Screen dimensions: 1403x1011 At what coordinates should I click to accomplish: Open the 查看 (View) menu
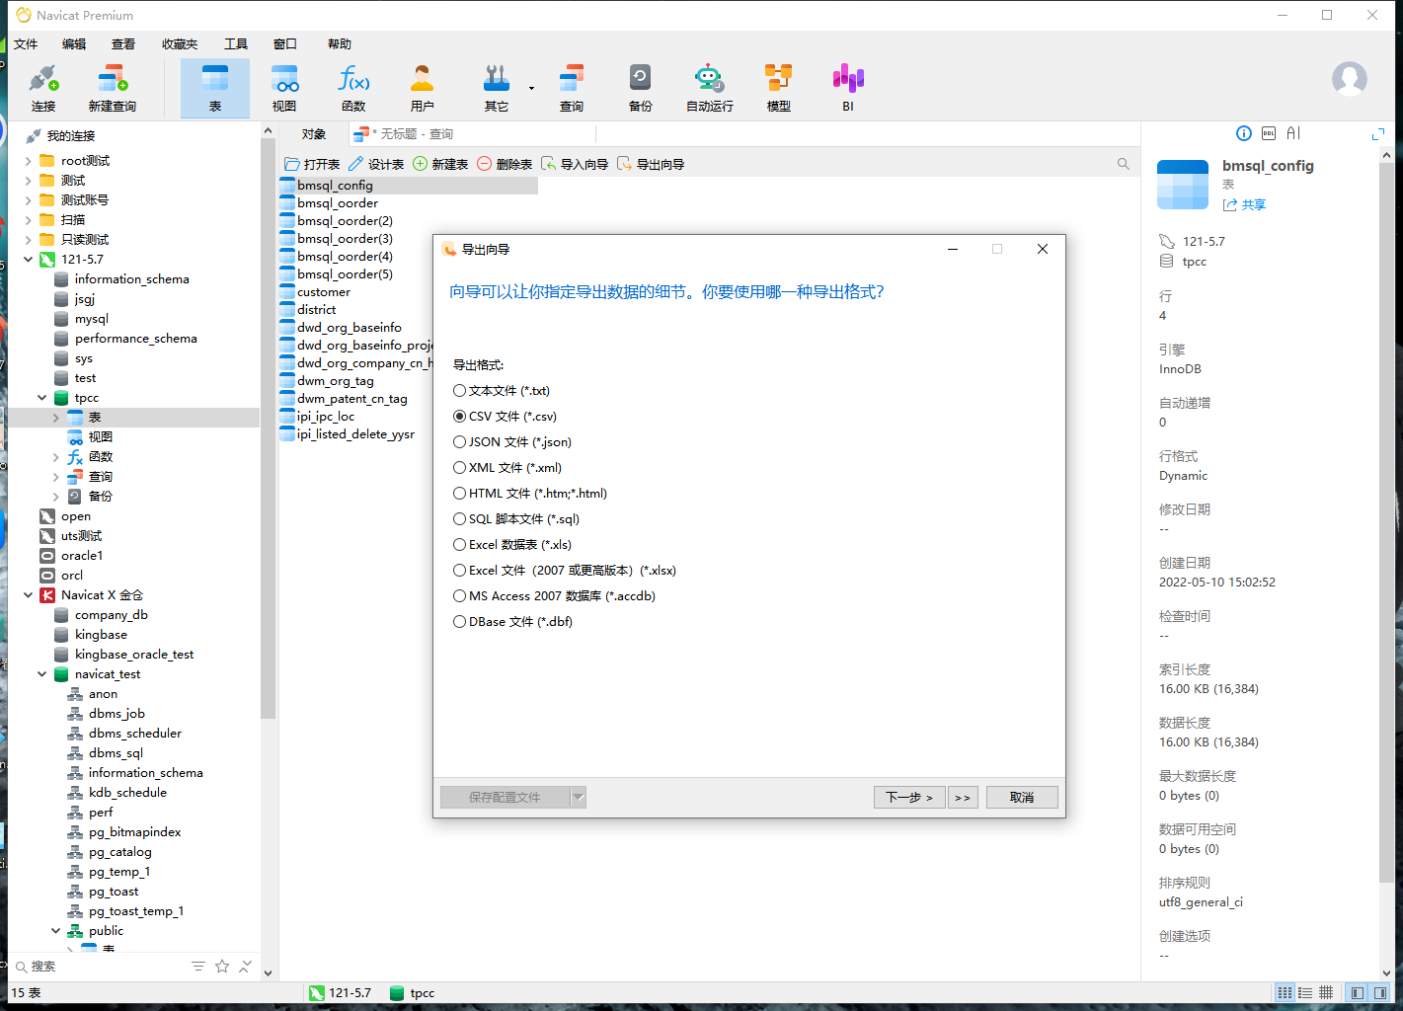tap(123, 43)
